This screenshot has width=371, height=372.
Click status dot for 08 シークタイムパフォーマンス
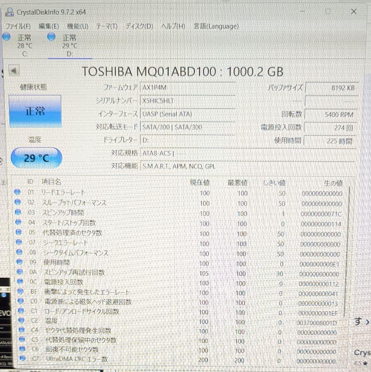[19, 252]
